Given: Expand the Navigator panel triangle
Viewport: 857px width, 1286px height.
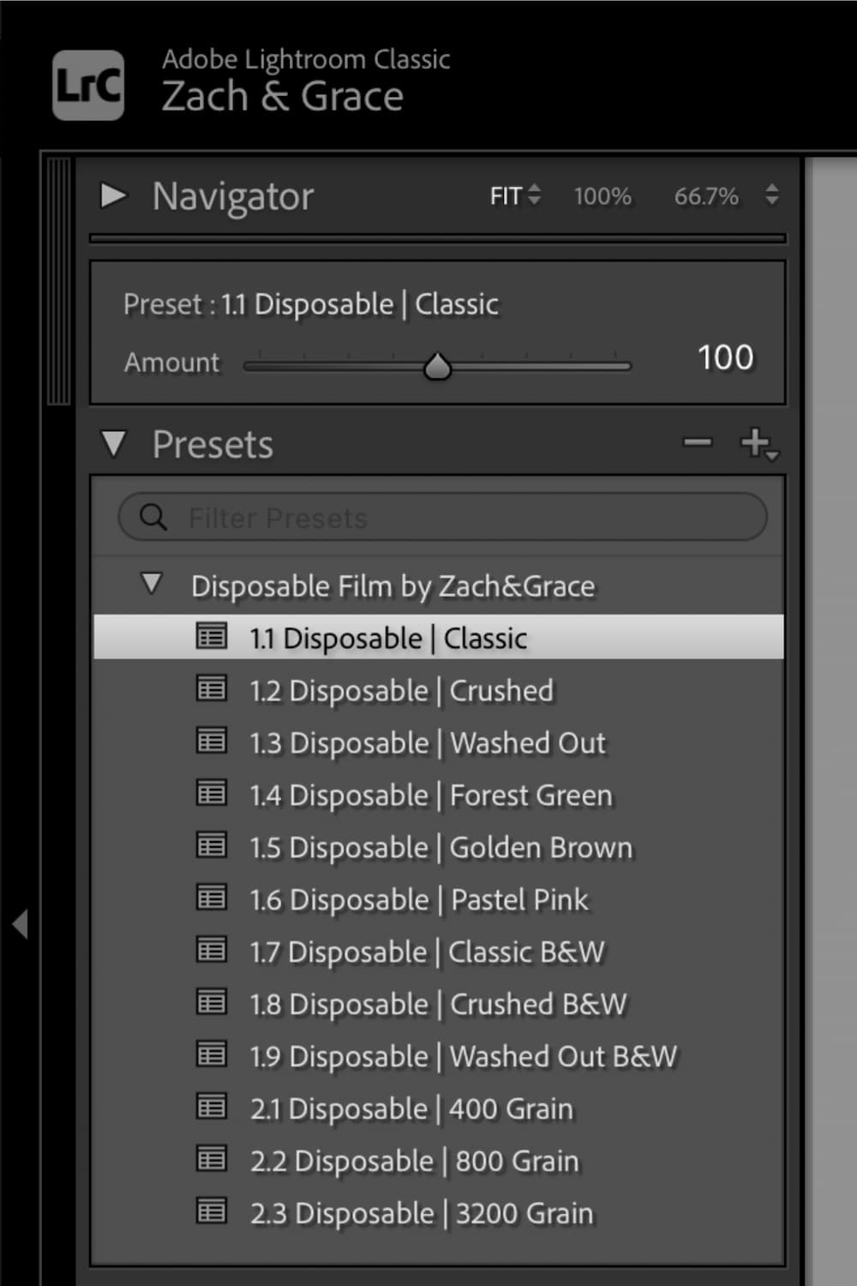Looking at the screenshot, I should point(113,195).
